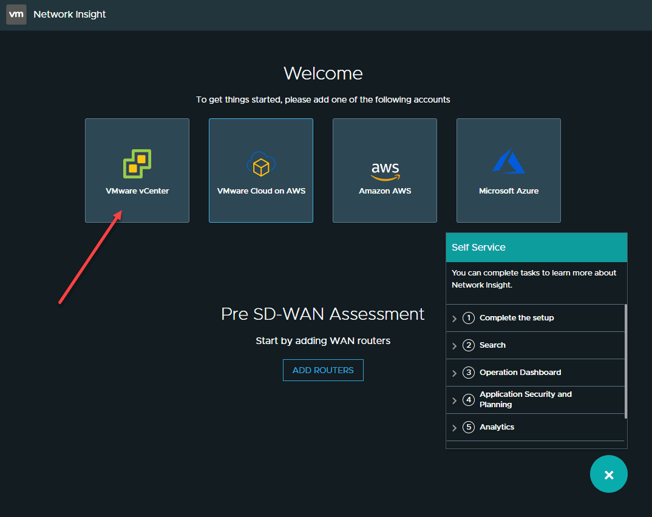Click the numbered circle for Complete the setup
Viewport: 652px width, 517px height.
(x=468, y=317)
